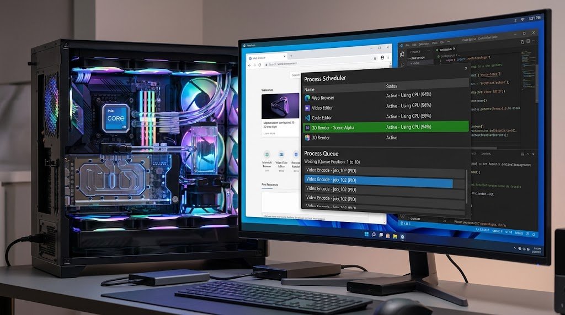Close the Process Scheduler dialog

466,68
